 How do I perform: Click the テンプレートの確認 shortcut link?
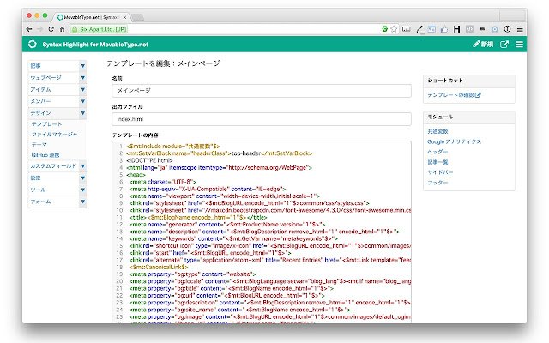(454, 95)
